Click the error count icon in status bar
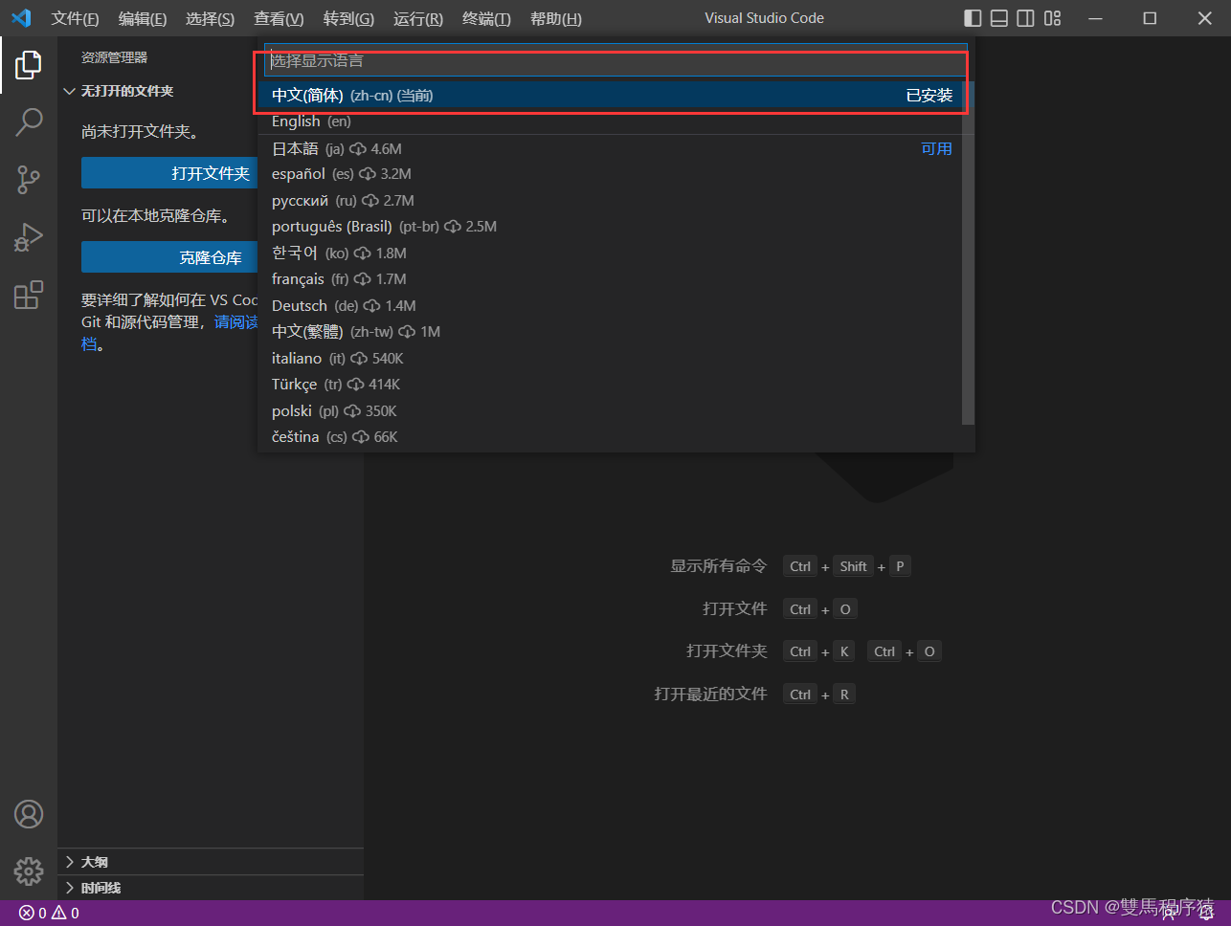Viewport: 1231px width, 926px height. click(x=27, y=913)
